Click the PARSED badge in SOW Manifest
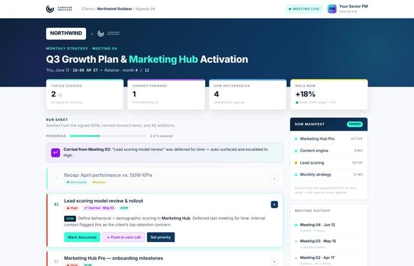Screen dimensions: 414x266 point(354,124)
